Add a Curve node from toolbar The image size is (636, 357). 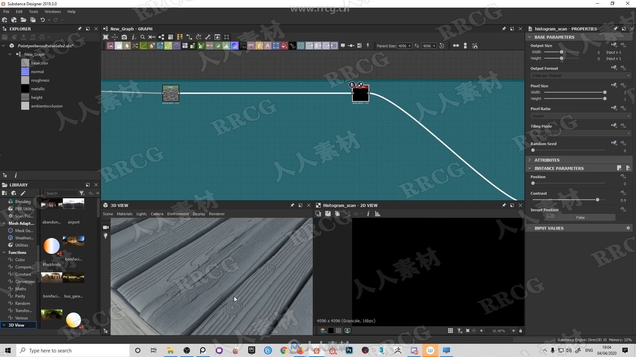[143, 46]
